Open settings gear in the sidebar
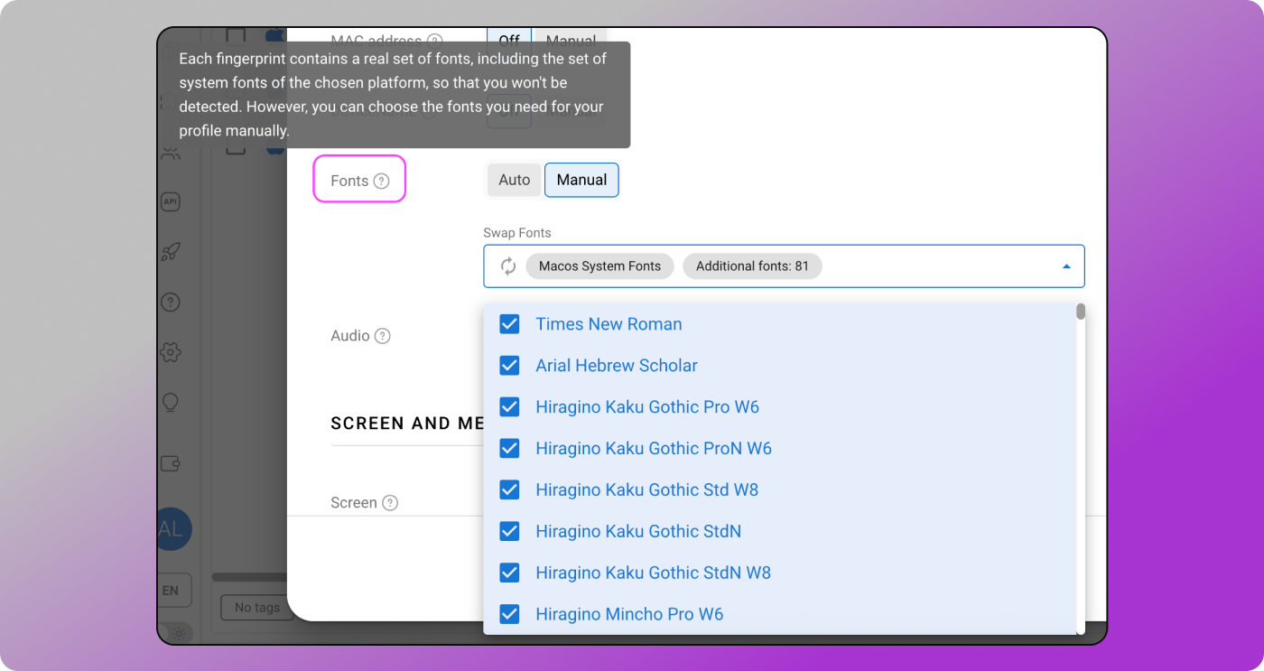The height and width of the screenshot is (671, 1264). (171, 352)
